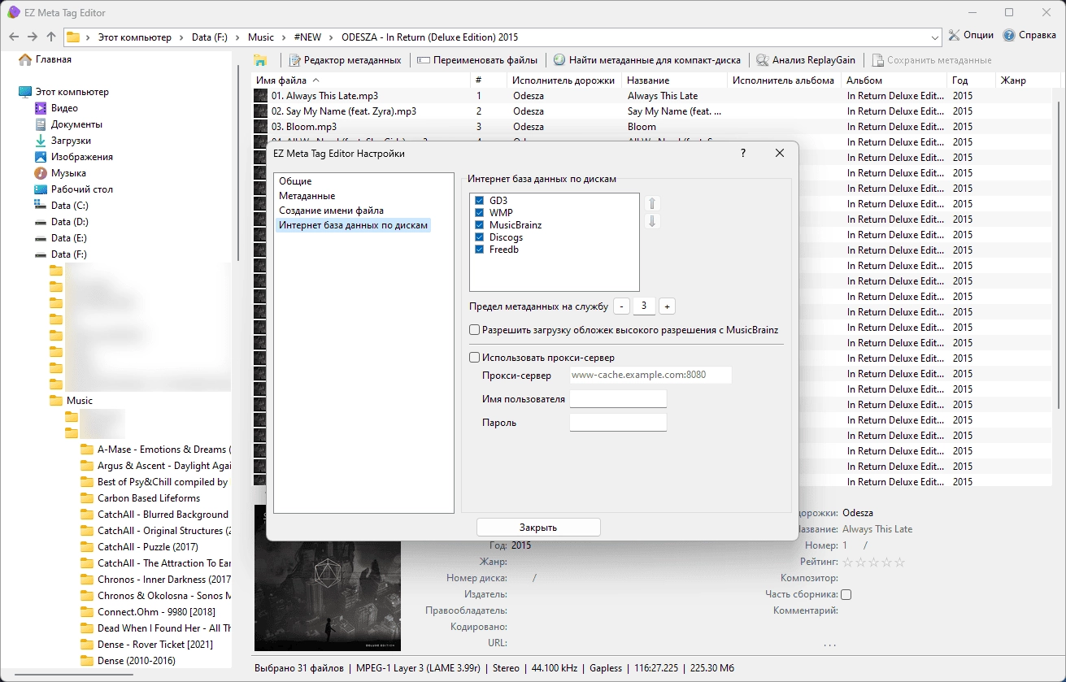Focus the Прокси-сервер input field
The width and height of the screenshot is (1066, 682).
tap(650, 375)
